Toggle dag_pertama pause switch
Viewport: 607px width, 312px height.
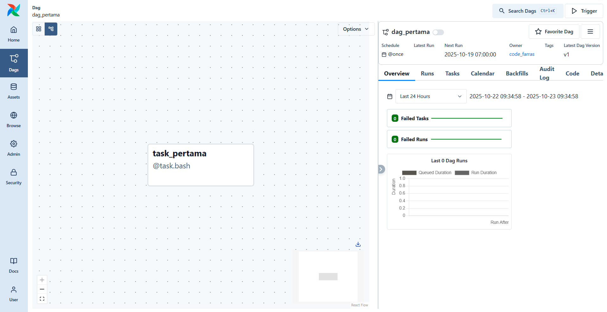tap(438, 32)
